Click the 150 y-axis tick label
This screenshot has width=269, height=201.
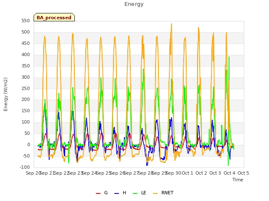click(26, 111)
